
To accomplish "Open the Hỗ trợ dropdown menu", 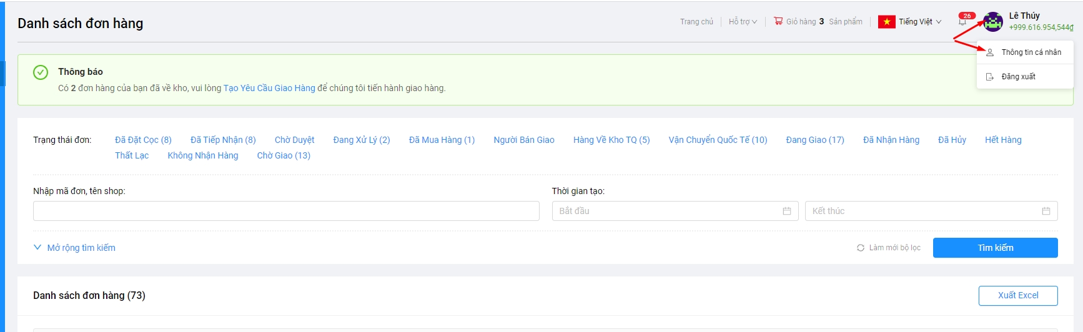I will click(742, 22).
